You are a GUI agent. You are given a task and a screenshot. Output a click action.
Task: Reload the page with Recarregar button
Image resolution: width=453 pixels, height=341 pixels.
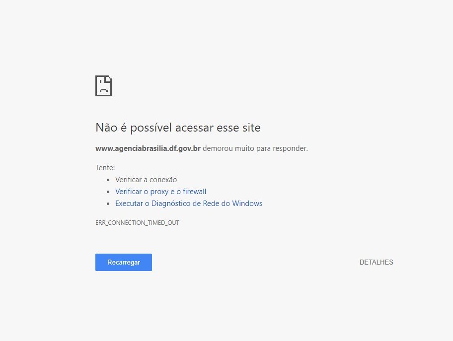124,262
